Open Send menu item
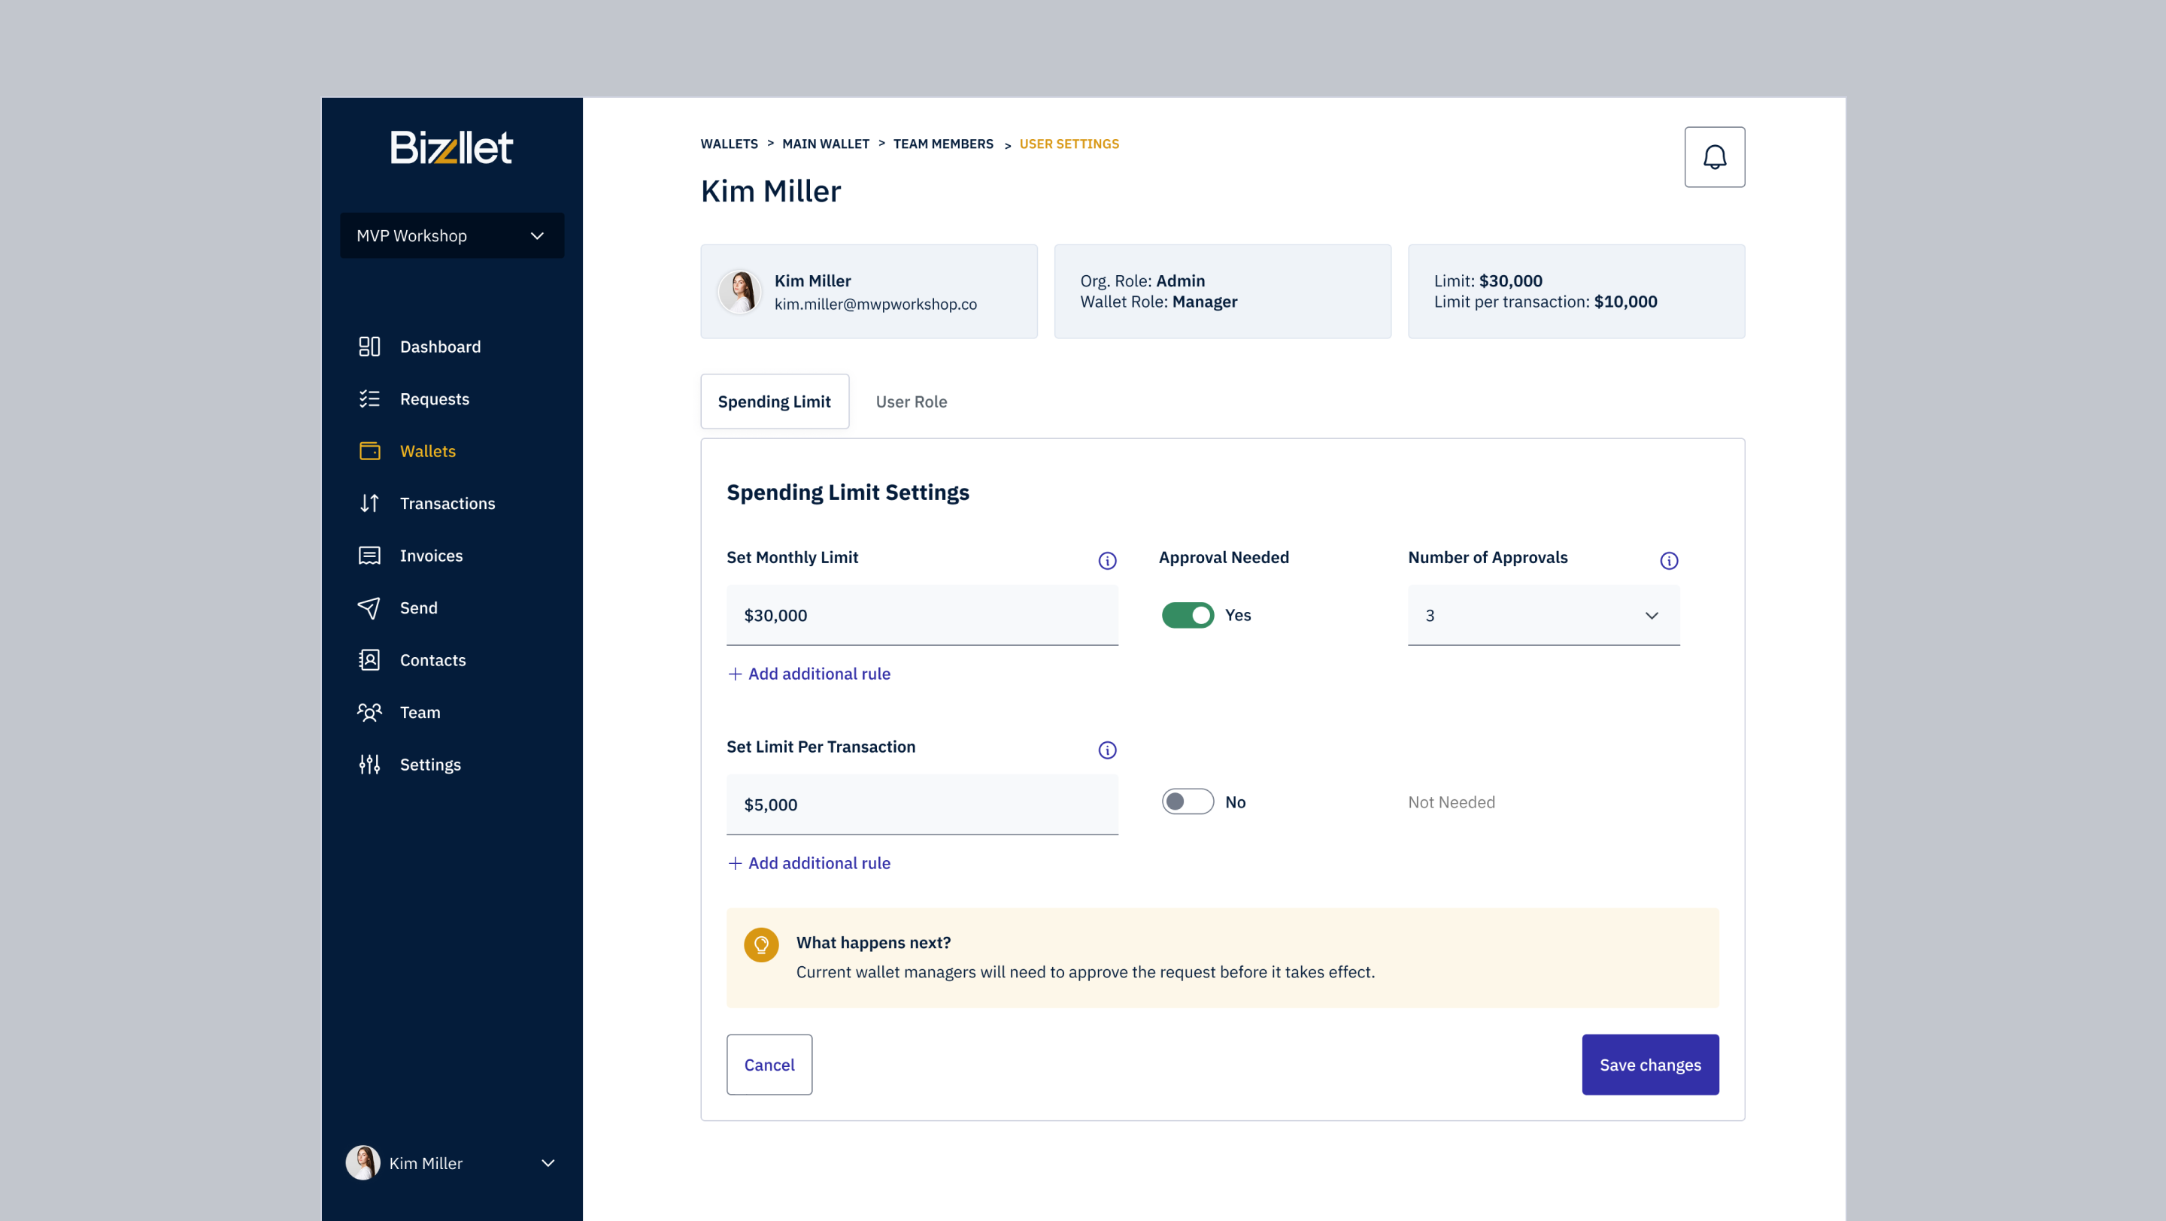The image size is (2166, 1221). coord(418,607)
